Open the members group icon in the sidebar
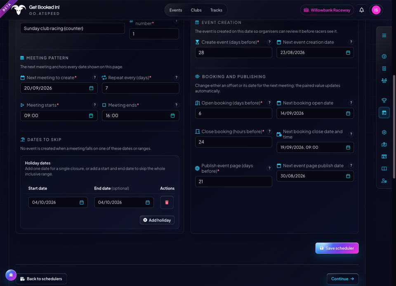Viewport: 396px width, 286px height. tap(384, 80)
